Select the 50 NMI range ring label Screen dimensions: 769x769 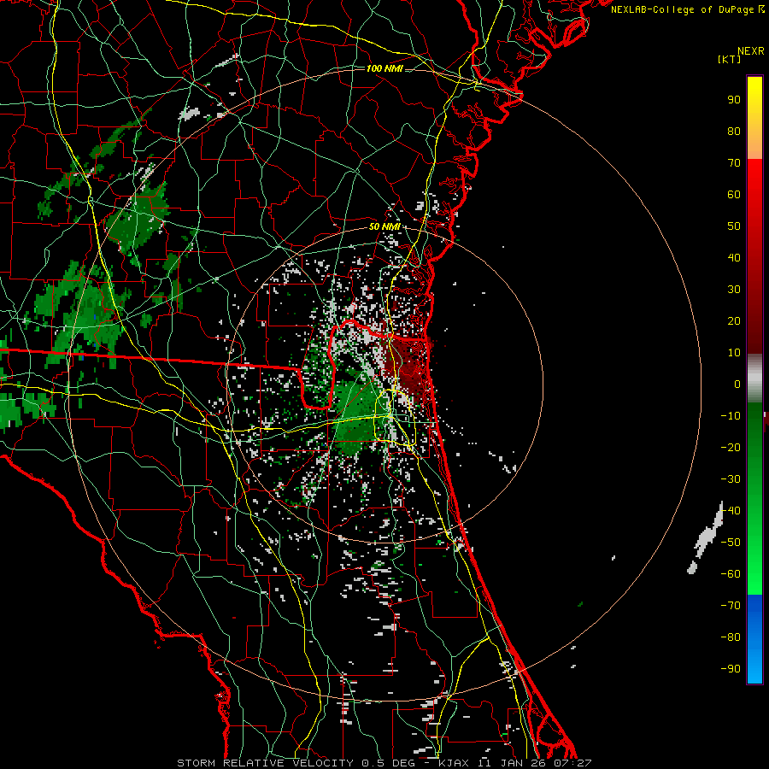[x=384, y=226]
